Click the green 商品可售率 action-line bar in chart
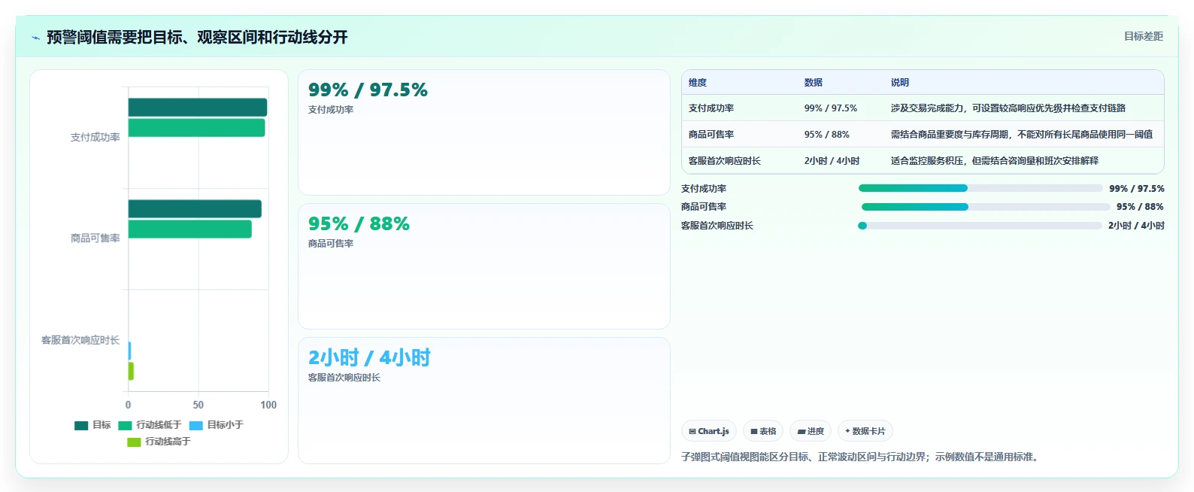Image resolution: width=1194 pixels, height=492 pixels. [x=190, y=229]
